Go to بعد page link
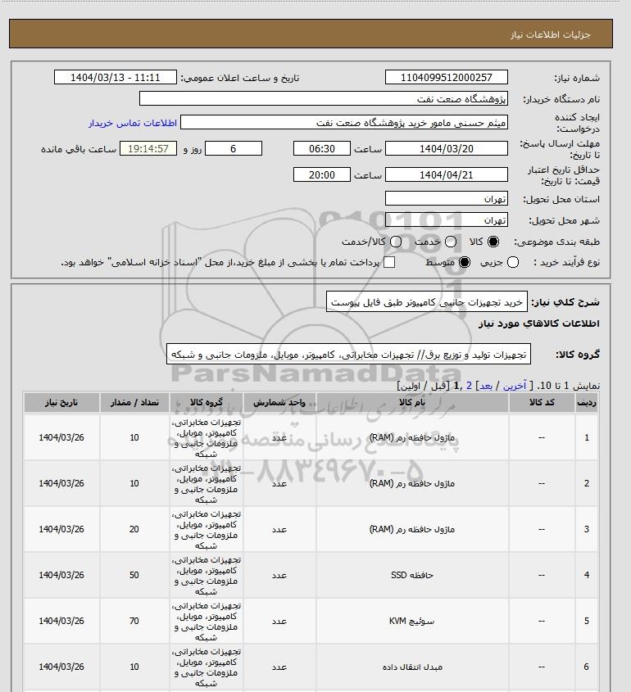Image resolution: width=631 pixels, height=692 pixels. coord(486,386)
